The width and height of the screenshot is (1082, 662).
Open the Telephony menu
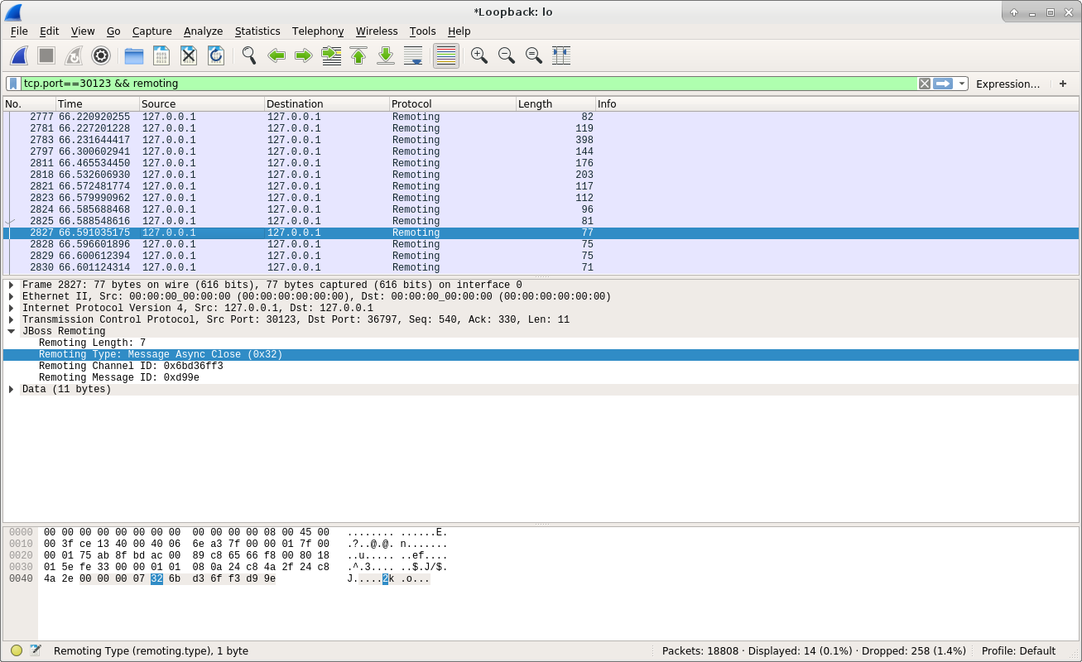[318, 31]
